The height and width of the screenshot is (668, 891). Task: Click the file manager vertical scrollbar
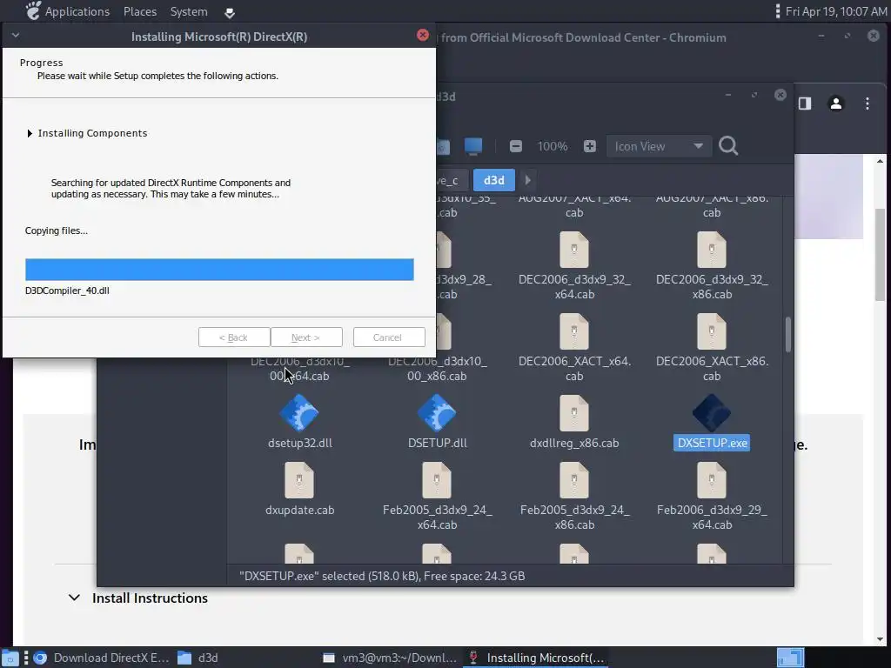[x=787, y=335]
